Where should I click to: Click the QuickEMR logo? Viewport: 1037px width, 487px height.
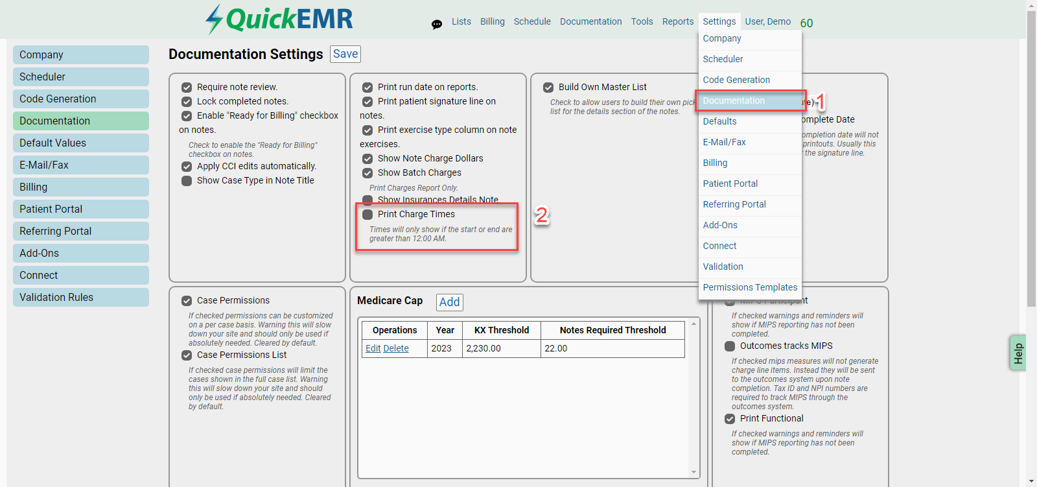279,19
